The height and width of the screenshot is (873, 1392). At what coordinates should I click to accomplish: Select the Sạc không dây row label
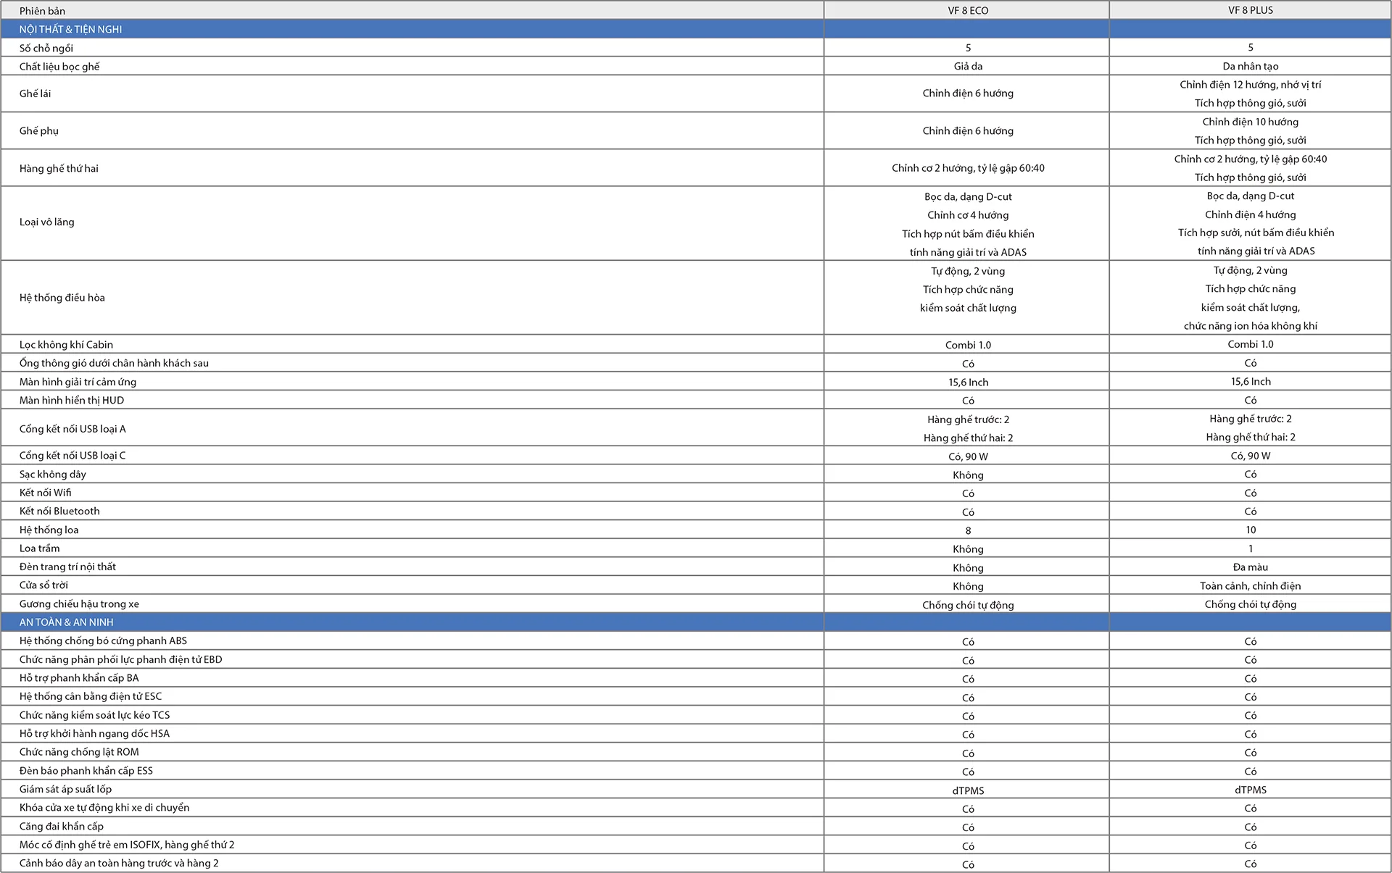[x=52, y=474]
